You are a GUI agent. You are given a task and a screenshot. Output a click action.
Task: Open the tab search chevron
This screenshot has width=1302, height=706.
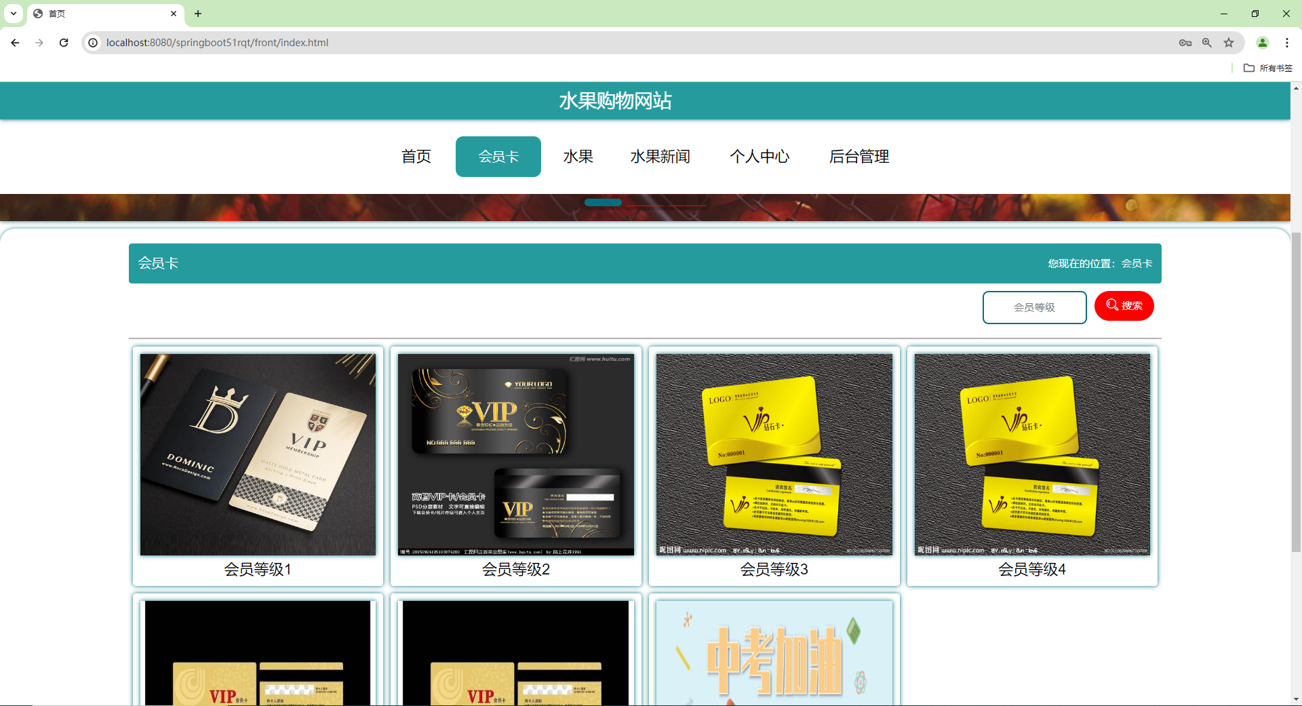point(13,14)
